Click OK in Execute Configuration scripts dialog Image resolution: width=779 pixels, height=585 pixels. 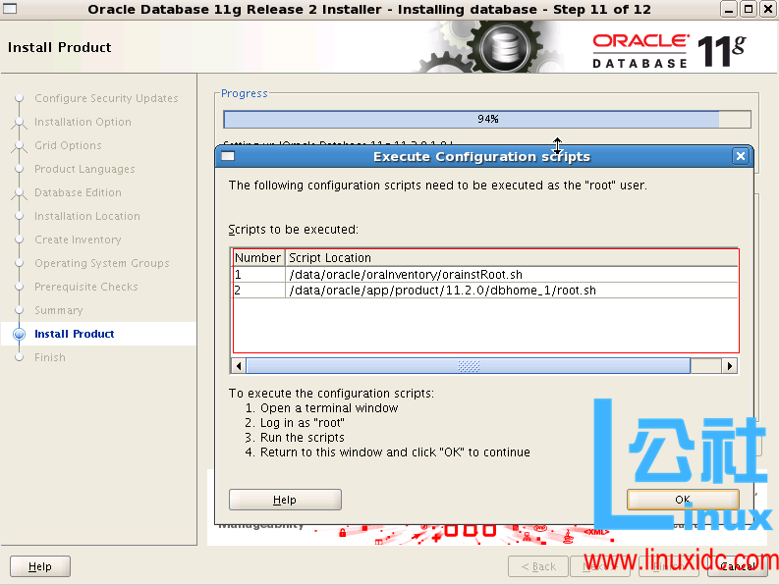(x=683, y=499)
